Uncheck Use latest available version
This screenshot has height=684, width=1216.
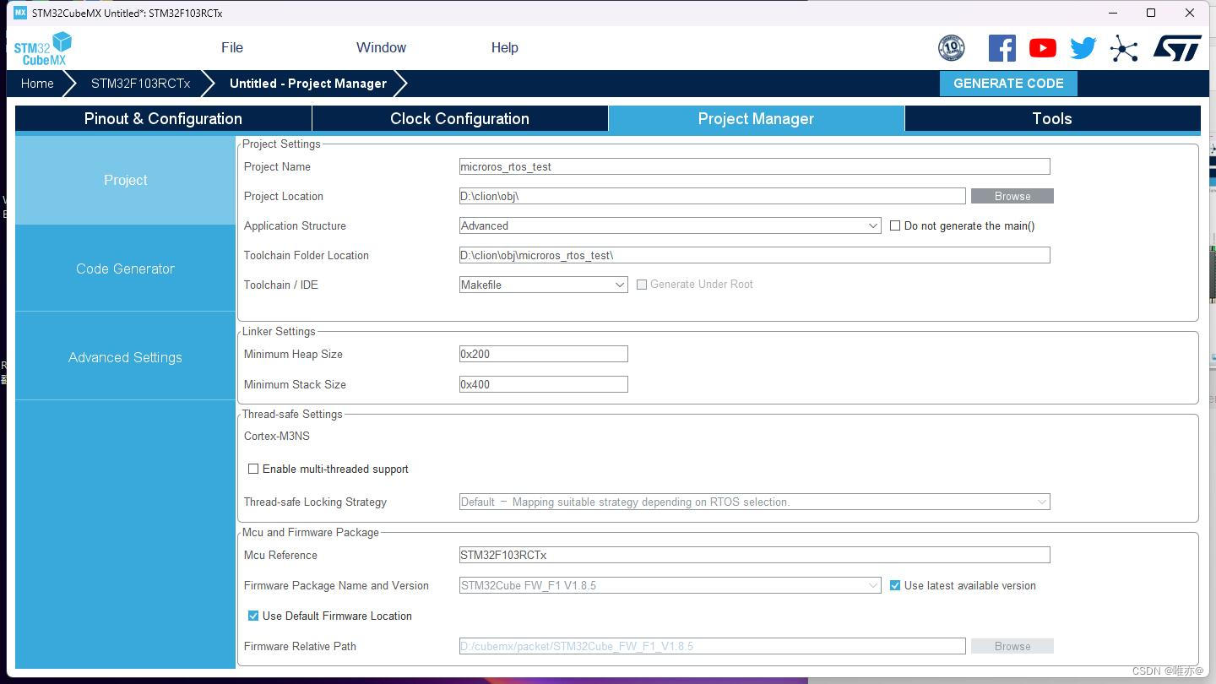tap(895, 585)
